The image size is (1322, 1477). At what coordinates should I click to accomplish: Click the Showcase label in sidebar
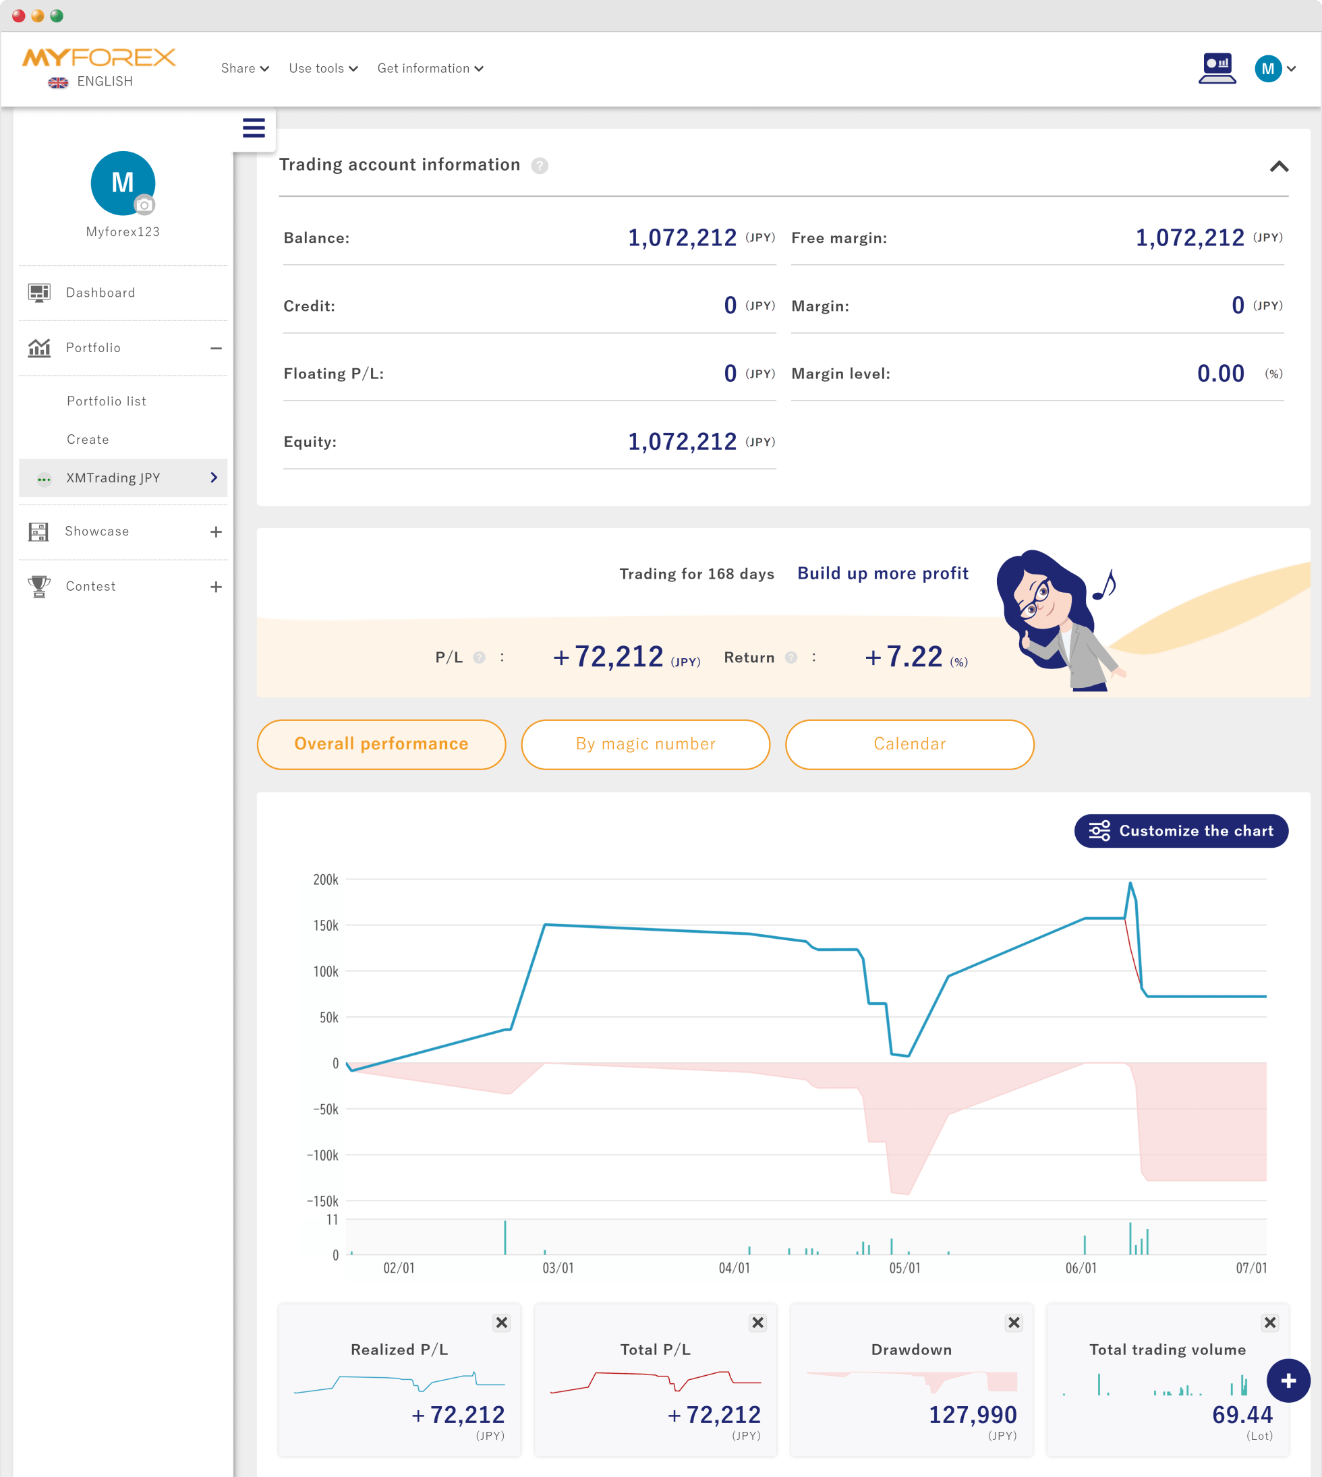tap(97, 531)
